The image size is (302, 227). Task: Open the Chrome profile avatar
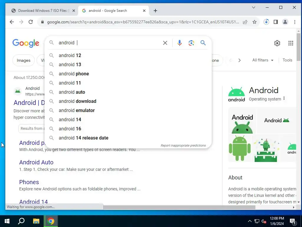(x=285, y=22)
